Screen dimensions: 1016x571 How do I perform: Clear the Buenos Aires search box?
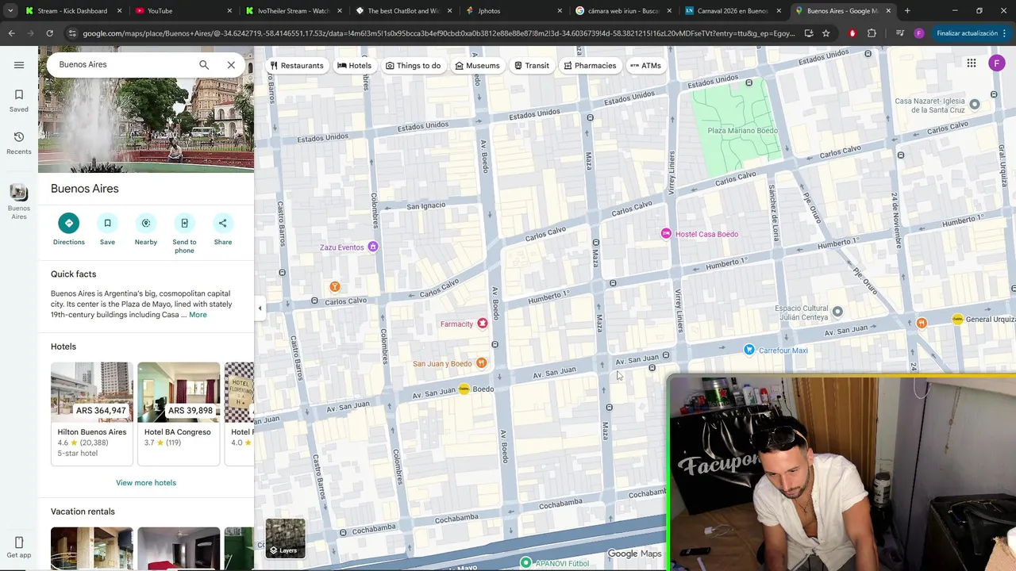coord(231,65)
